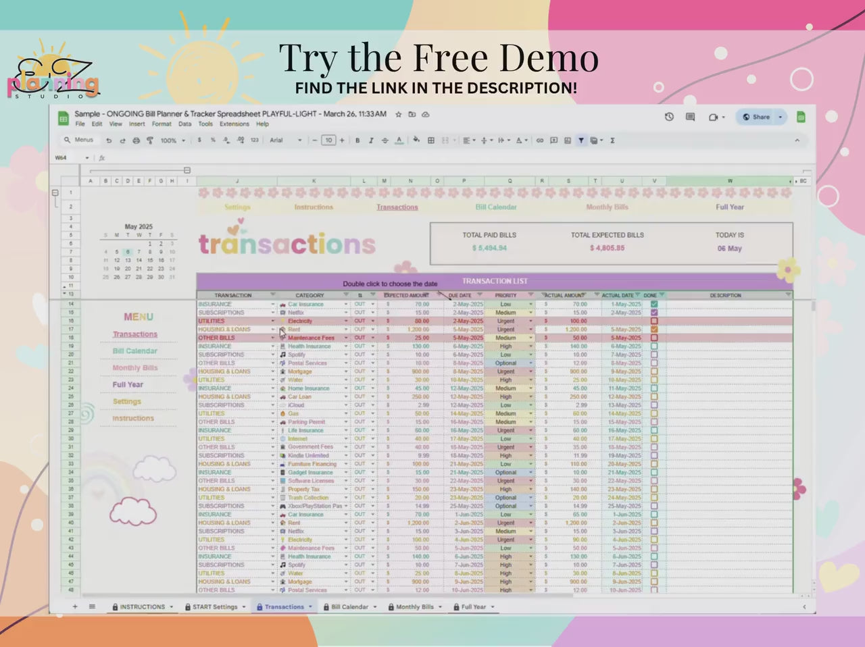Open version history
The height and width of the screenshot is (647, 865).
tap(669, 117)
